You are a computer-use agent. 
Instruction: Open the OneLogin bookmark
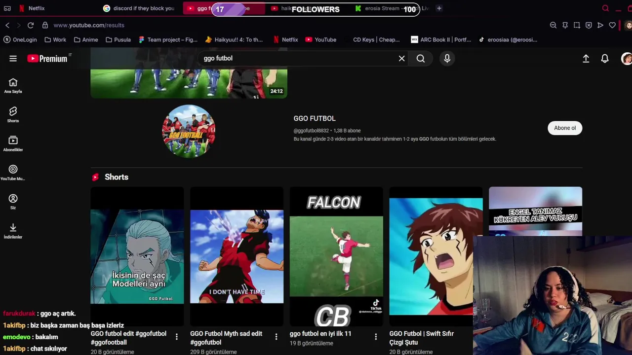pyautogui.click(x=20, y=40)
